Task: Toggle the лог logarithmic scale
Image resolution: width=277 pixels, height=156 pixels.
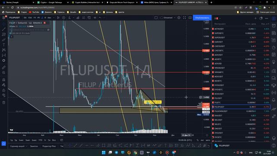Action: 202,140
